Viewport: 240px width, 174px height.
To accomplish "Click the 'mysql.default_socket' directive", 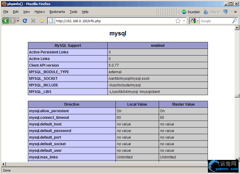I will coord(47,144).
